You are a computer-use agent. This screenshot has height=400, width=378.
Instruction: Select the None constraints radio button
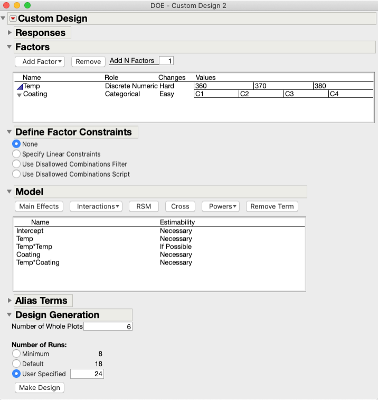click(x=16, y=144)
